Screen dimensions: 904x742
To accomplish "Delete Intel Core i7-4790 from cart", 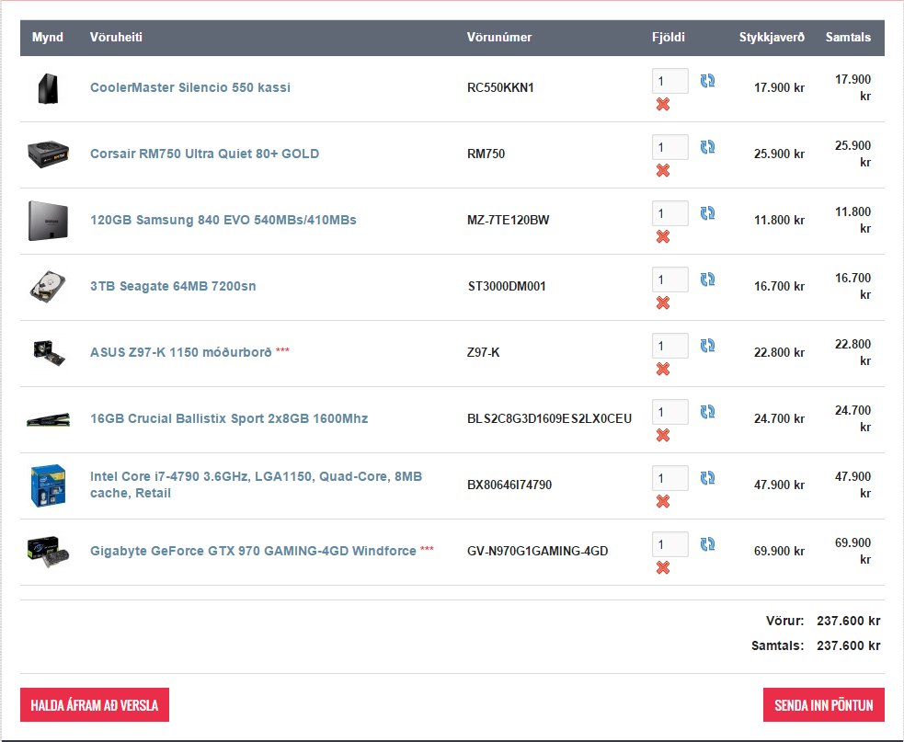I will 662,501.
